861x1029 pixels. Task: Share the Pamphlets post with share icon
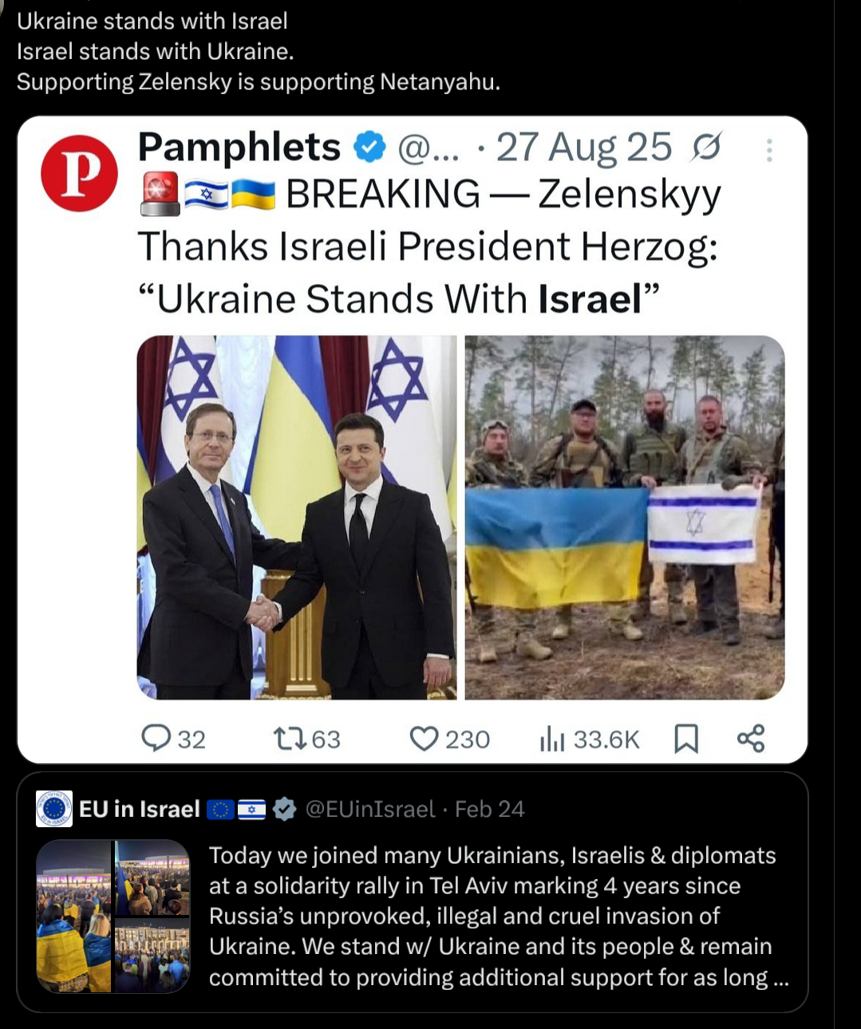[751, 739]
